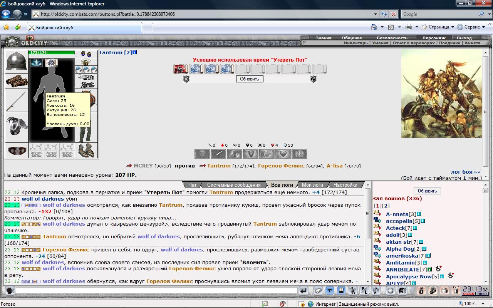493x308 pixels.
Task: Toggle the TIMER mode
Action: coord(482,294)
